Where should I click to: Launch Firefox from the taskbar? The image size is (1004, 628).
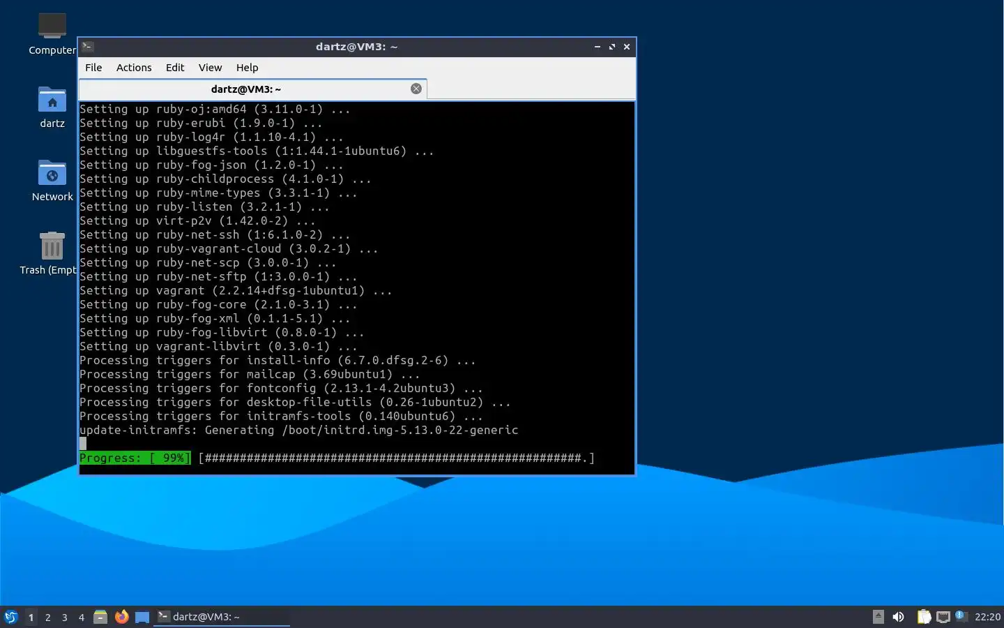pos(121,617)
